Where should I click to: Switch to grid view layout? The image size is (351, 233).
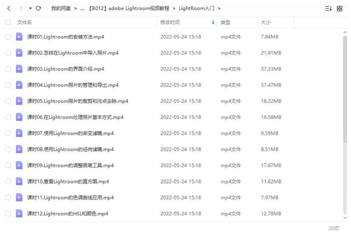(340, 9)
